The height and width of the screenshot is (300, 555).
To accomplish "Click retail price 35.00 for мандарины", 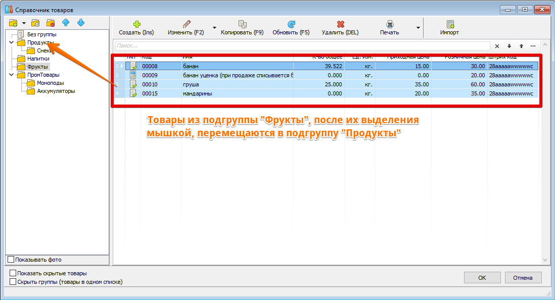I will [459, 94].
